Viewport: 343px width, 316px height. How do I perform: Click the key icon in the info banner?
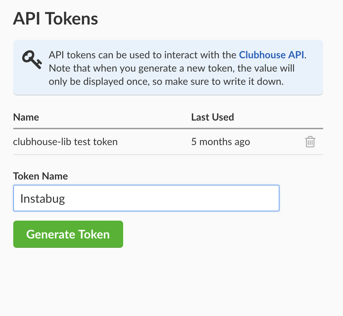tap(32, 60)
